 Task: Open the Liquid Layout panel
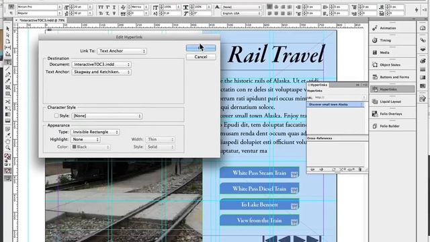point(392,102)
